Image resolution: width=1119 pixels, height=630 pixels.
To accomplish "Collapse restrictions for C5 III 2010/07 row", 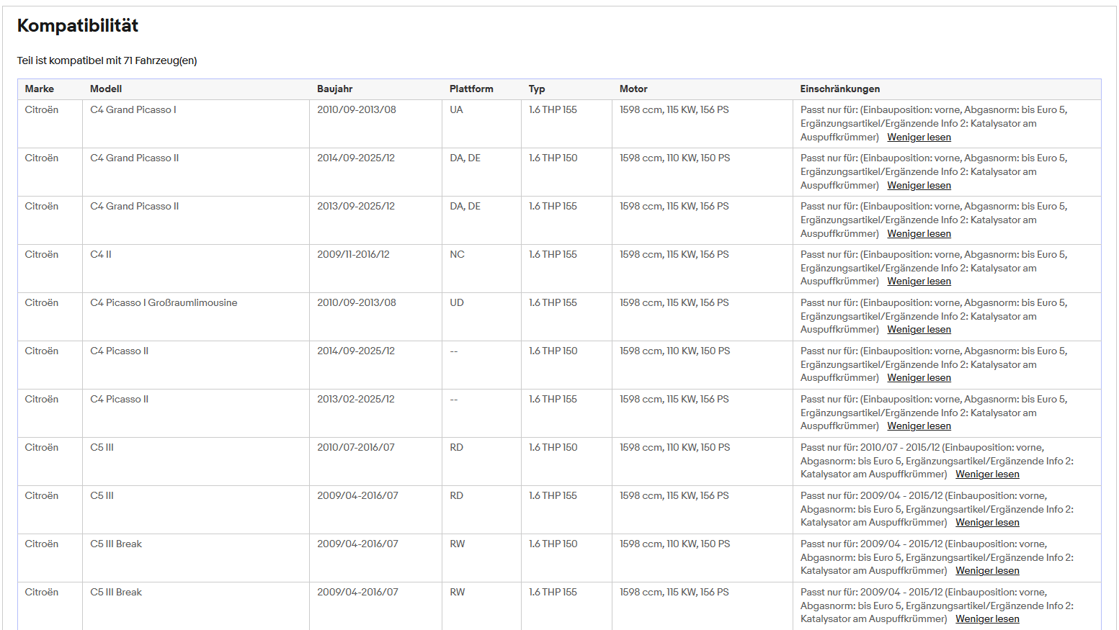I will tap(987, 474).
